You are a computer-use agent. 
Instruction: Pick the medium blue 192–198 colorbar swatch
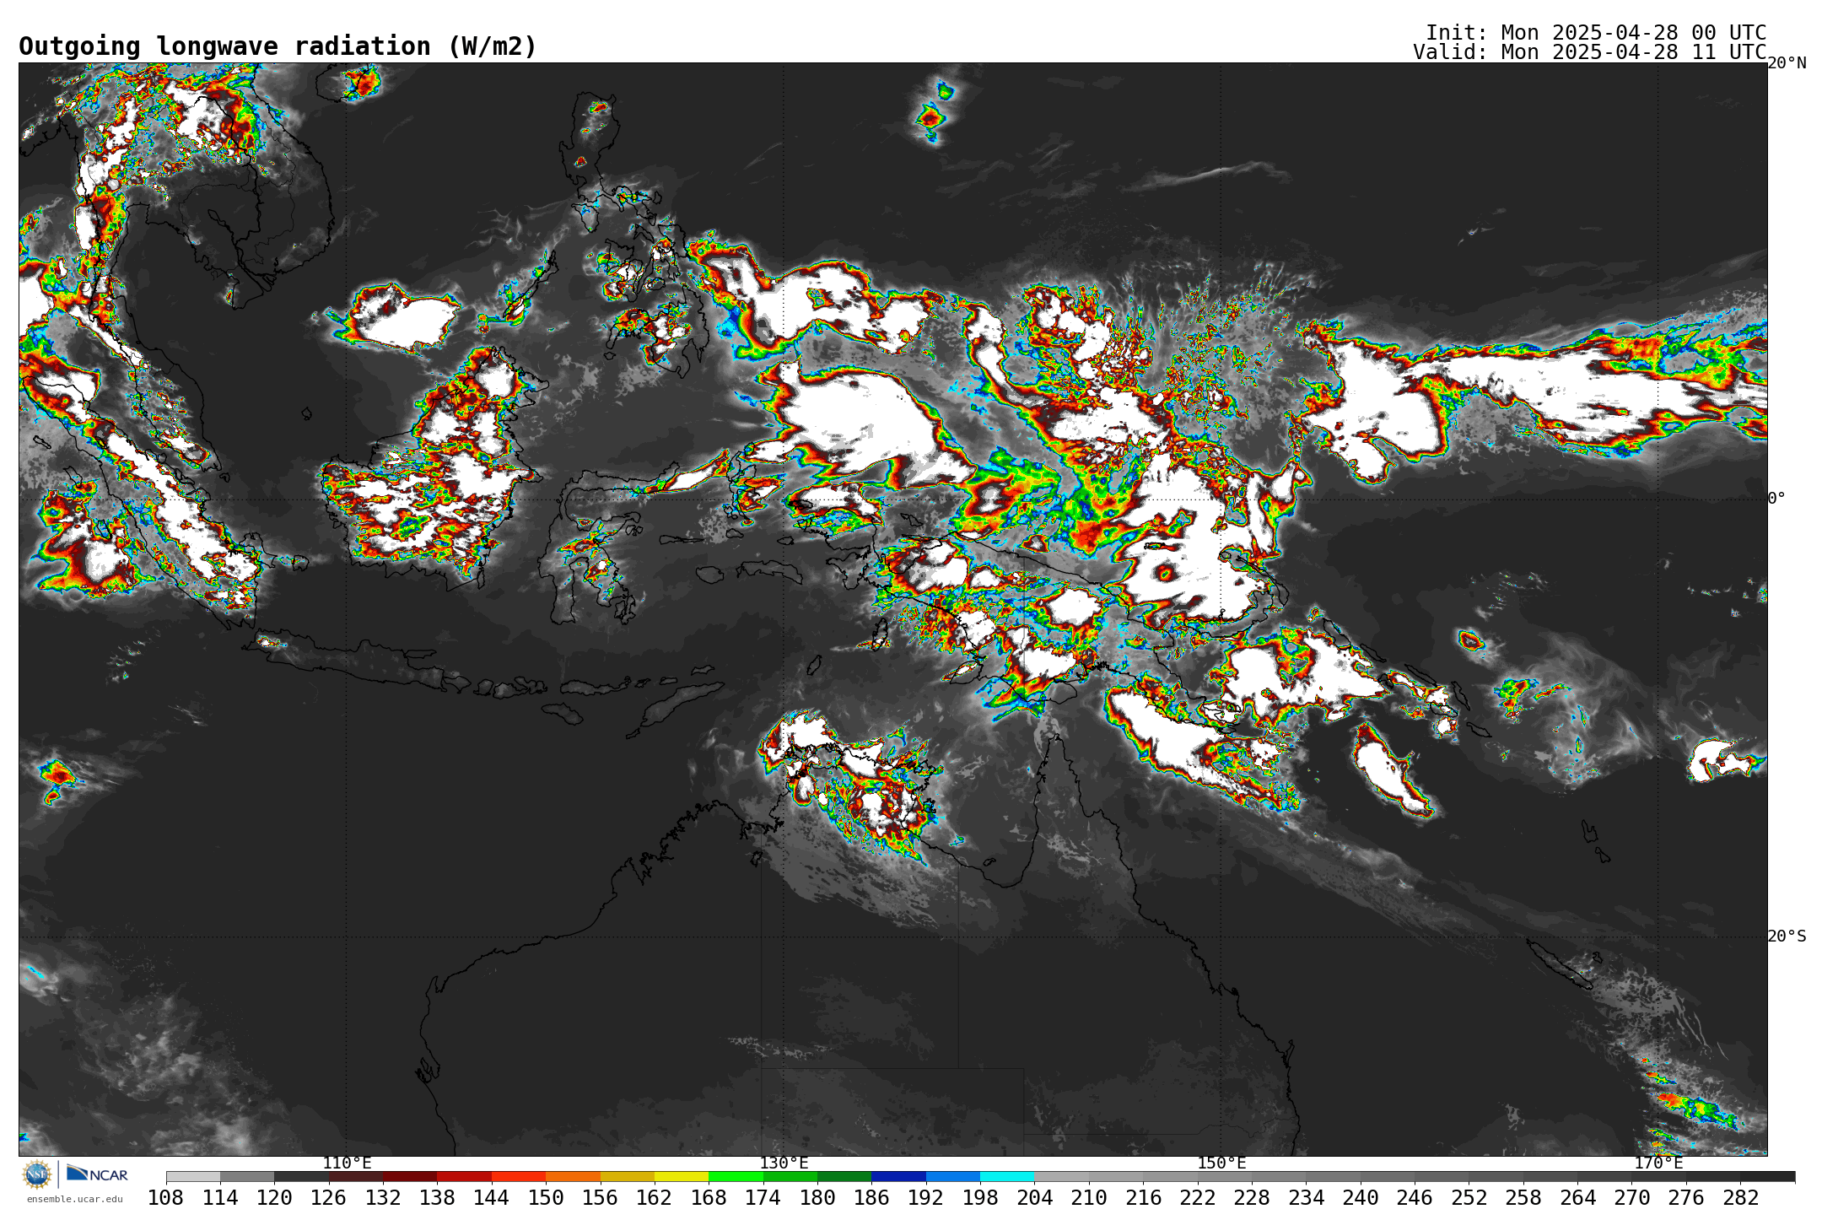[953, 1176]
